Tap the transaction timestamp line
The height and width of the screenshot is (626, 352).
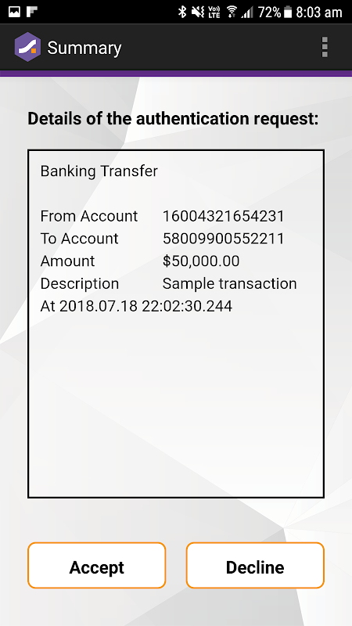pyautogui.click(x=136, y=306)
